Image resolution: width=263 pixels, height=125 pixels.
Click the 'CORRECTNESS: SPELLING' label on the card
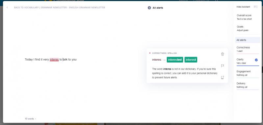[x=164, y=53]
